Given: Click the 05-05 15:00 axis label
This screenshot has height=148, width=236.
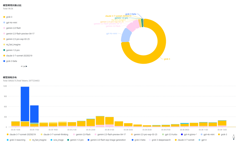Looking at the screenshot, I should coord(16,130).
